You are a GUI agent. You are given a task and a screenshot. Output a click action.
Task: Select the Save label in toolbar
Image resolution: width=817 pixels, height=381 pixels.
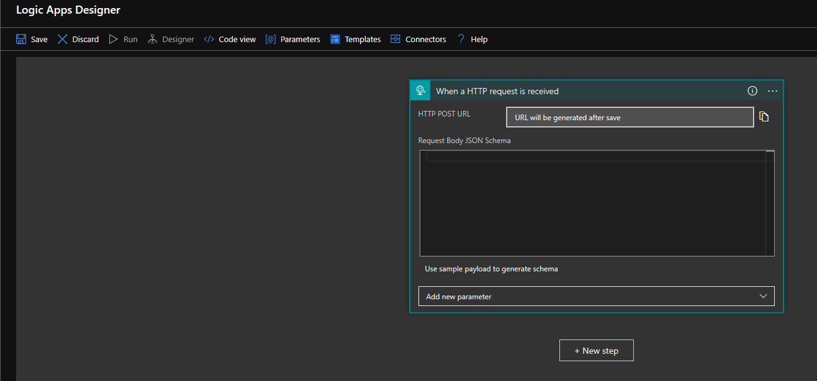39,39
